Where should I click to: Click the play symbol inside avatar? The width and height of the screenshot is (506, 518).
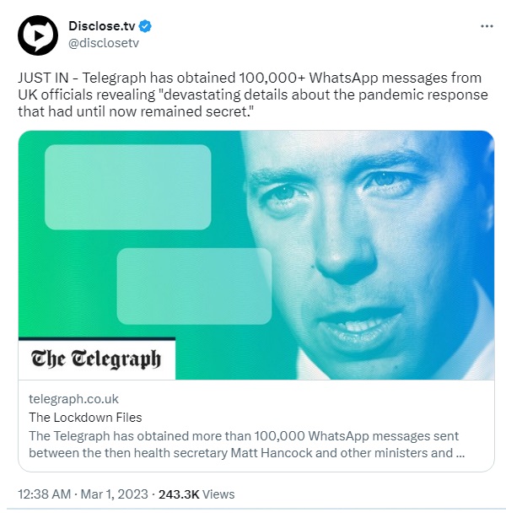coord(39,35)
